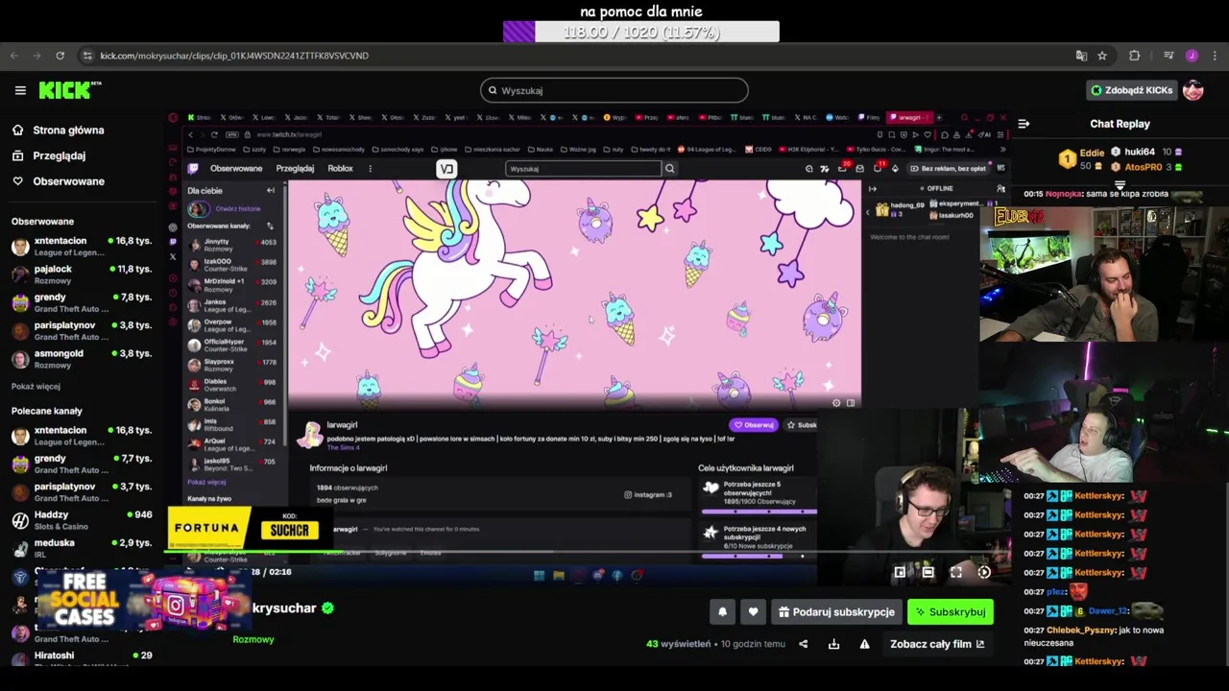1229x691 pixels.
Task: Collapse the chat panel with the arrow icon
Action: click(1024, 124)
